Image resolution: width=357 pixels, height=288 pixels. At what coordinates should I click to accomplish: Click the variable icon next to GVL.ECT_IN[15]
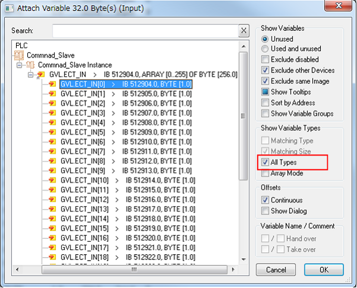click(x=52, y=228)
